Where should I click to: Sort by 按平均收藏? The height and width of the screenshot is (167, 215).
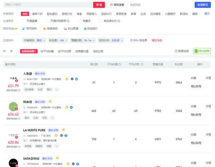click(x=47, y=51)
